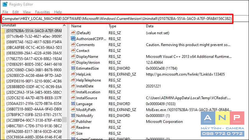
Task: Click folder icon of {086FE7AE-1622 key
Action: click(x=3, y=42)
